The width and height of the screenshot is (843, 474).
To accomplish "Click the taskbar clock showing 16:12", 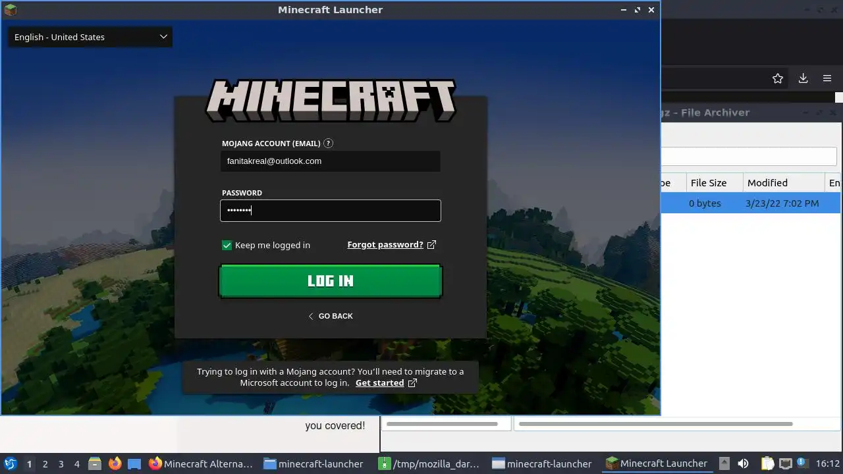I will (827, 463).
